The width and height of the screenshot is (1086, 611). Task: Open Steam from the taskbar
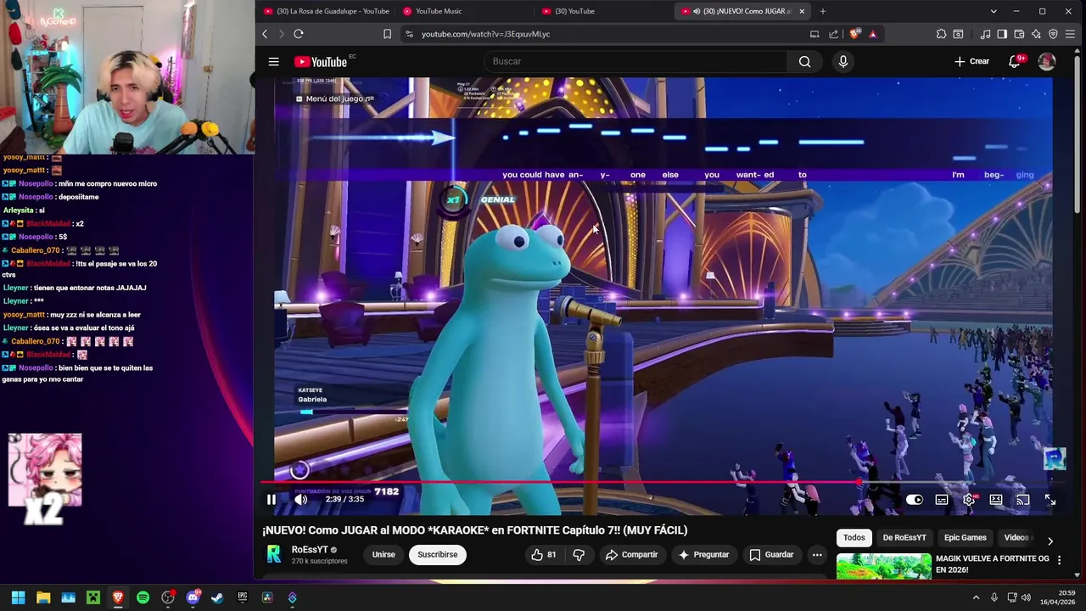pos(217,597)
